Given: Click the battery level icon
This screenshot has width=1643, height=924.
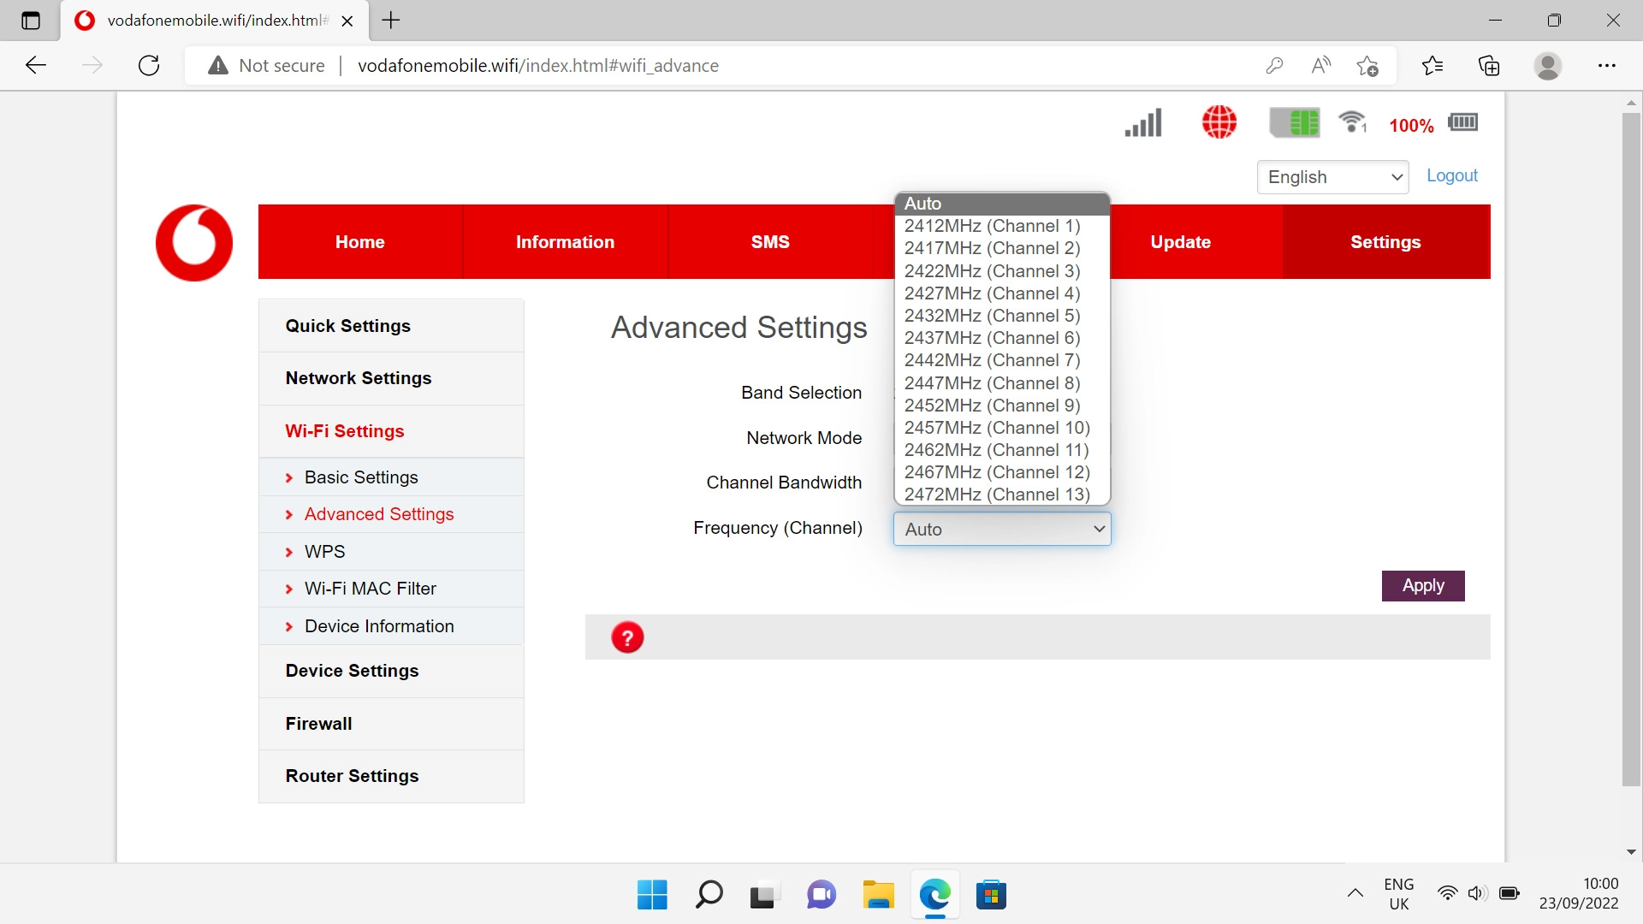Looking at the screenshot, I should 1462,122.
